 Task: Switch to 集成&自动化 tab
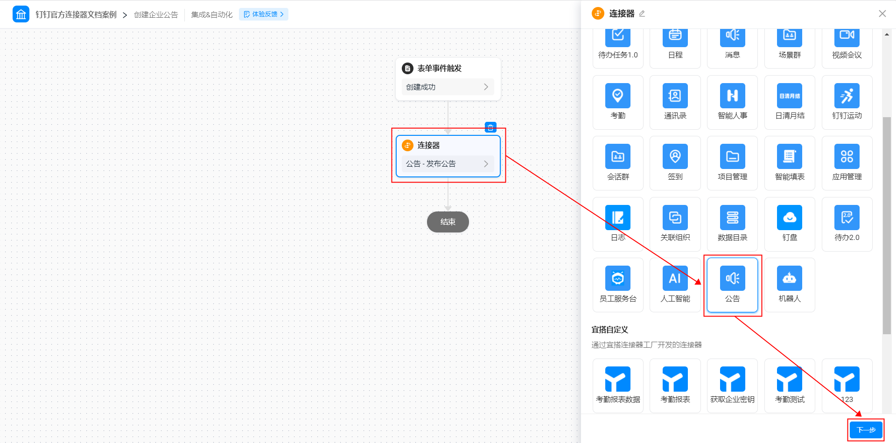[x=211, y=14]
